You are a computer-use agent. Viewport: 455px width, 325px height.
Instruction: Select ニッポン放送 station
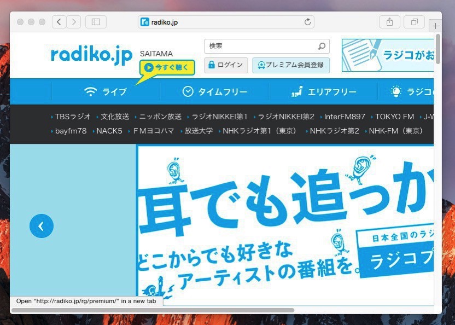[160, 117]
